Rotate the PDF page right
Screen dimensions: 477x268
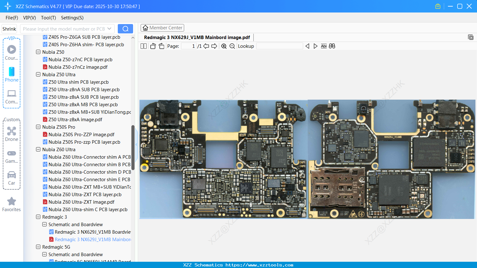pos(161,46)
